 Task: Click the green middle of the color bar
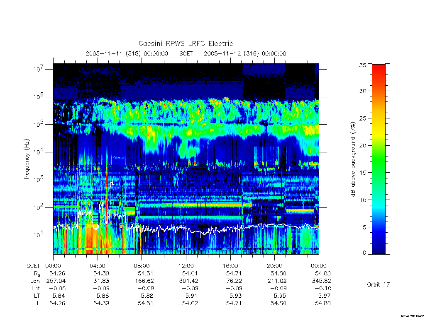(379, 159)
